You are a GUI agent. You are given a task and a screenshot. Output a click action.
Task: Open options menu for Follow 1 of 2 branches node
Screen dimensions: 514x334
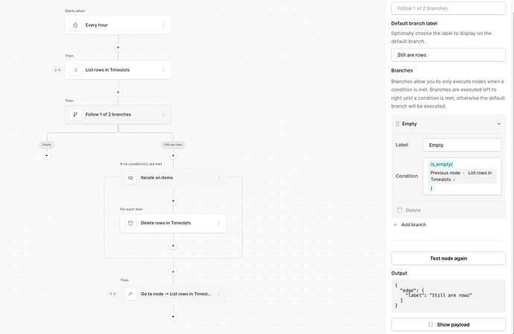click(x=164, y=115)
